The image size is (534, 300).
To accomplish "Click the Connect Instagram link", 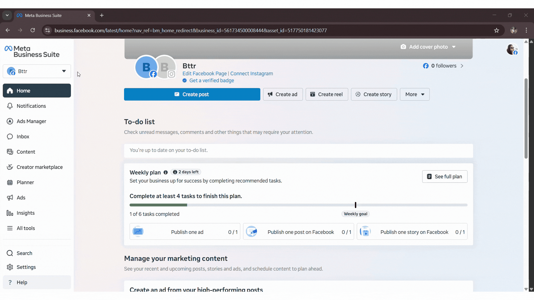I will coord(251,74).
